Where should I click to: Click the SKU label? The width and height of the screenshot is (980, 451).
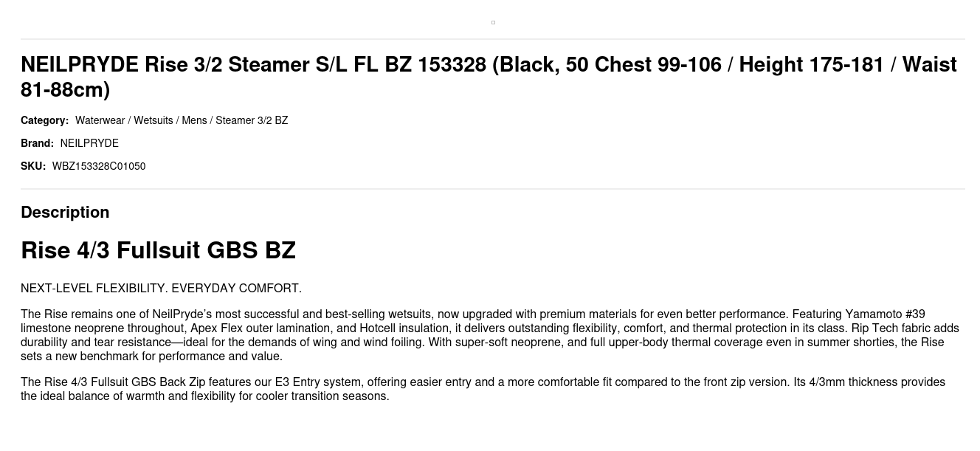(x=33, y=166)
